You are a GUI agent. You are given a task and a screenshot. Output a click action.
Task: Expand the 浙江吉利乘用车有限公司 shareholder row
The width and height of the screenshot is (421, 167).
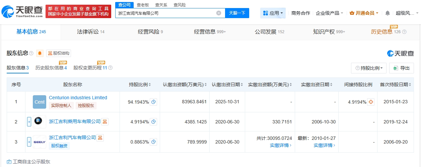29,122
